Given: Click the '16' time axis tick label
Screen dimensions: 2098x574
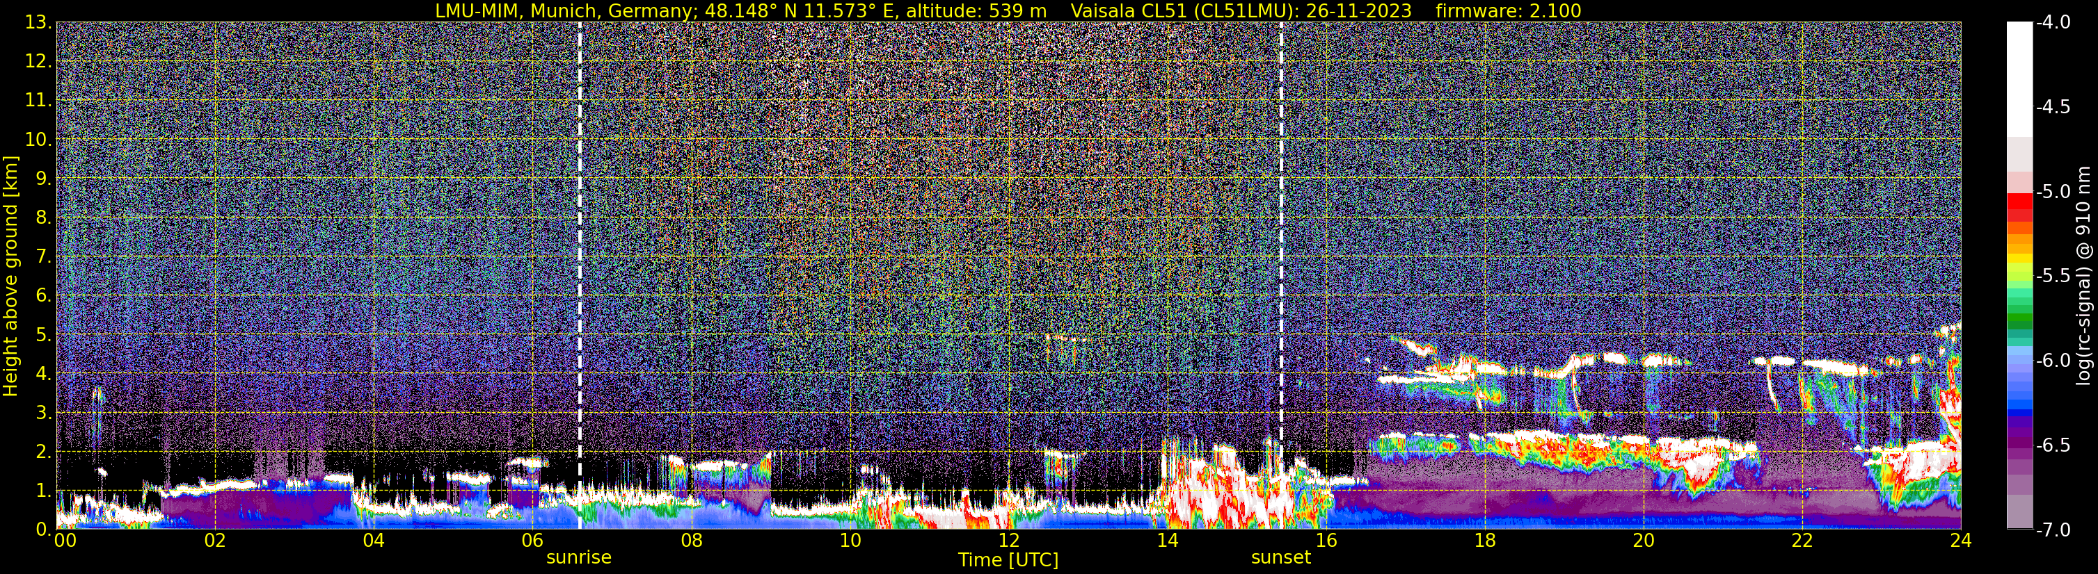Looking at the screenshot, I should [1326, 541].
